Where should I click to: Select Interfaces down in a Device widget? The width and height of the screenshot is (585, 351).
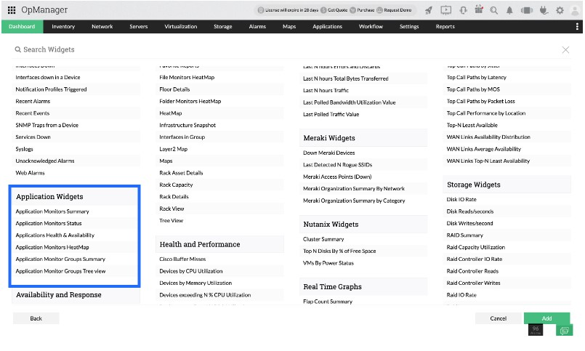coord(48,77)
